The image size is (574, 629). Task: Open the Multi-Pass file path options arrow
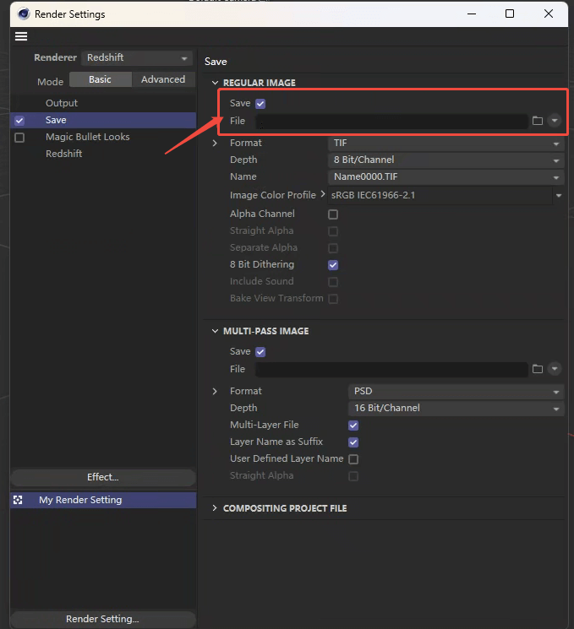point(555,369)
